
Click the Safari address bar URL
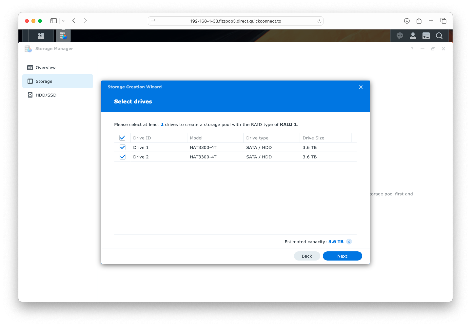[x=236, y=21]
